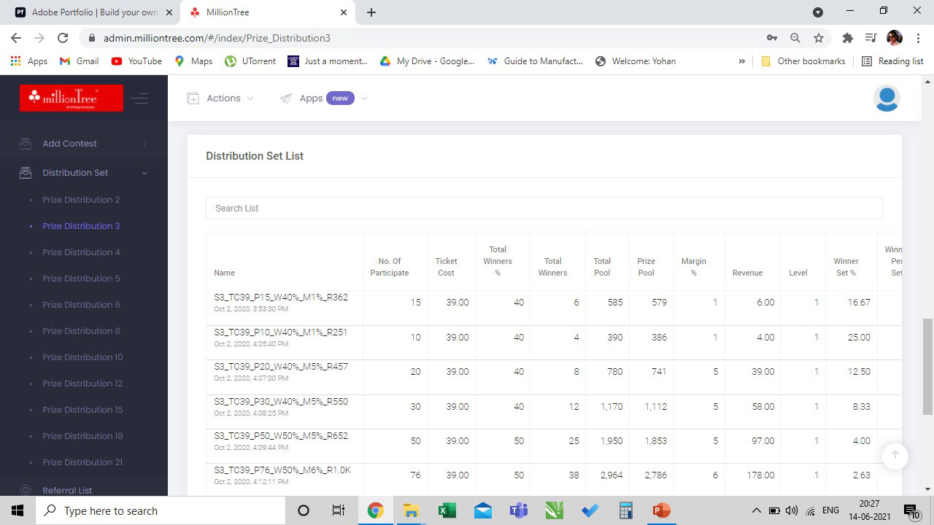Open PowerPoint from the taskbar
Screen dimensions: 934x525
(662, 510)
